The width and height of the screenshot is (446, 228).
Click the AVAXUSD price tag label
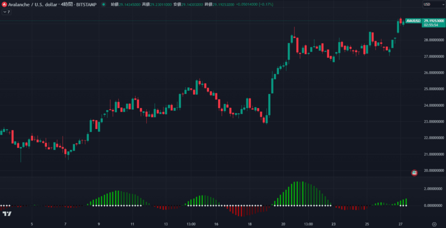[x=413, y=21]
